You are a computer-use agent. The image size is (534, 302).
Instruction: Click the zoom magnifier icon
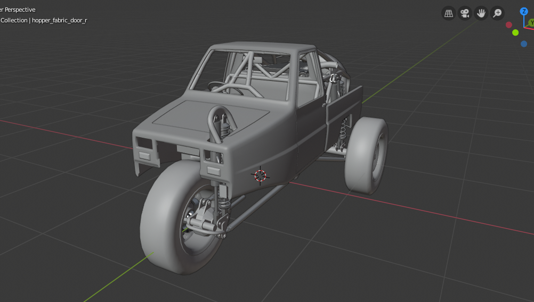(498, 13)
